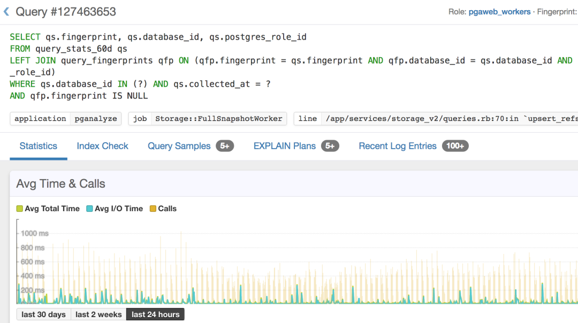Click the Query #127463653 heading

66,11
